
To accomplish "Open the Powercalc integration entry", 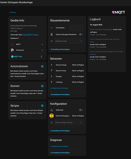I will pyautogui.click(x=27, y=50).
